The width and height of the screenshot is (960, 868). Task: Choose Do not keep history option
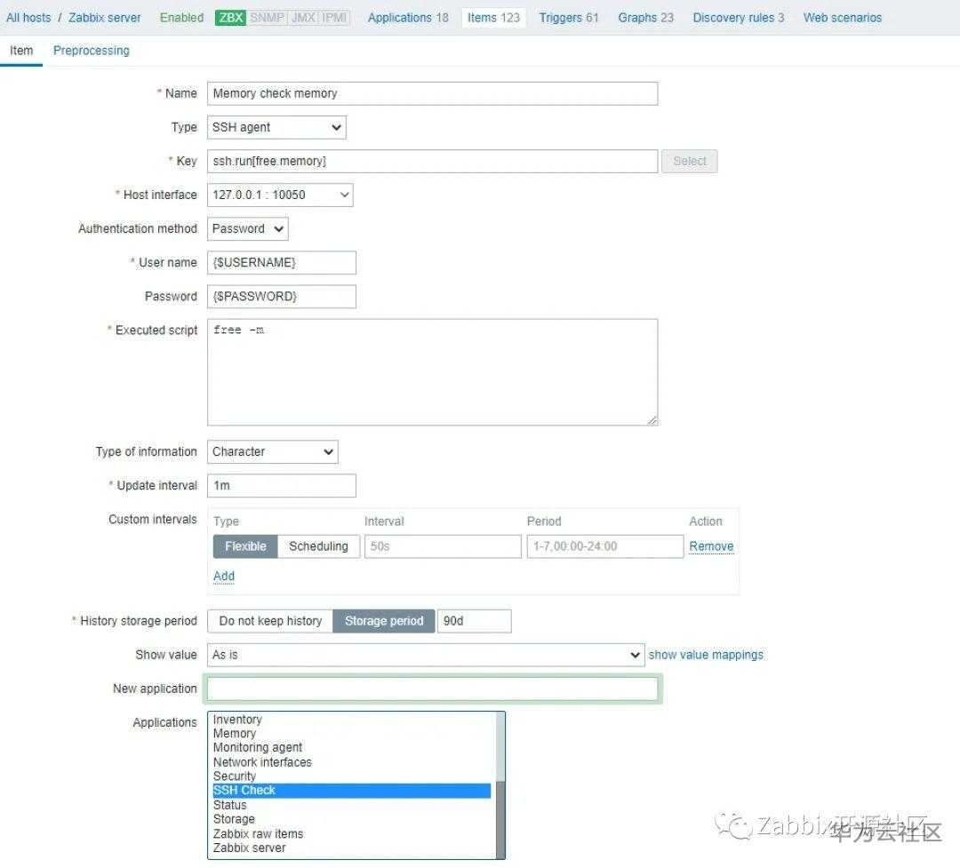270,621
